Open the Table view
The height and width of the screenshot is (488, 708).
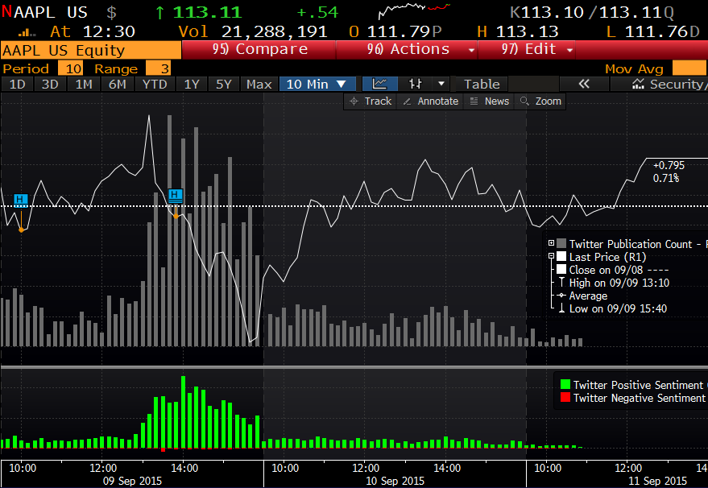pyautogui.click(x=482, y=84)
